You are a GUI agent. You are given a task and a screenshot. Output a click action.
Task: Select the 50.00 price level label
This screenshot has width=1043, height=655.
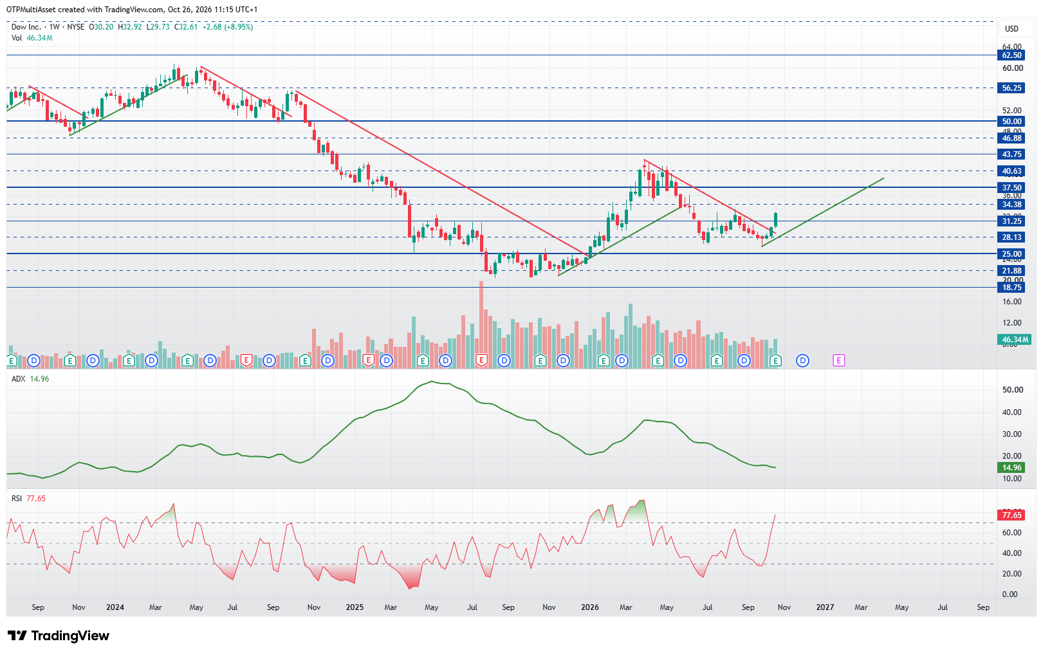point(1011,121)
